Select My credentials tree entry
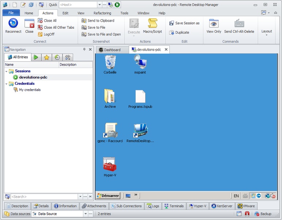This screenshot has width=282, height=220. pos(30,90)
